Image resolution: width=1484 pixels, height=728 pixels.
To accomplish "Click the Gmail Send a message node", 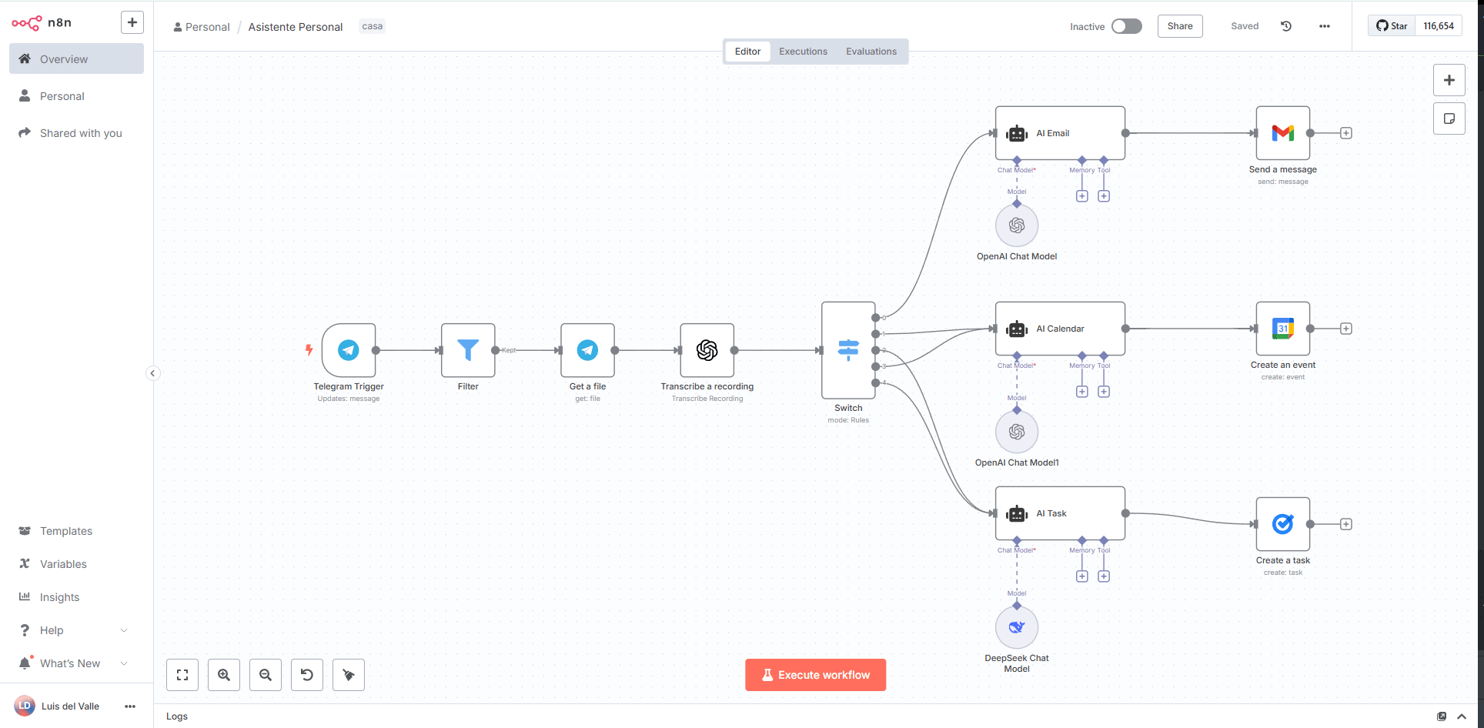I will click(1282, 133).
